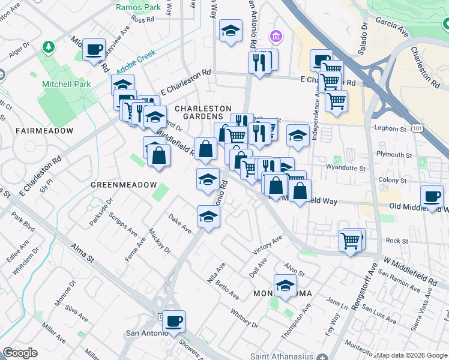This screenshot has width=449, height=360.
Task: Select the shopping bag marker on Middlefield Rd
Action: tap(205, 149)
